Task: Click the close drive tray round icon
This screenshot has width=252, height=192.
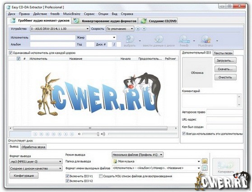Action: [144, 29]
